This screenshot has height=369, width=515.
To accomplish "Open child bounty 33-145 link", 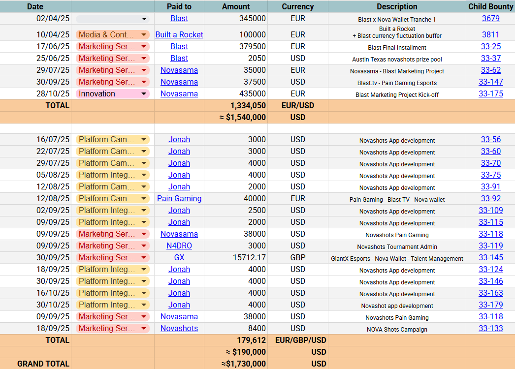I will click(x=491, y=258).
